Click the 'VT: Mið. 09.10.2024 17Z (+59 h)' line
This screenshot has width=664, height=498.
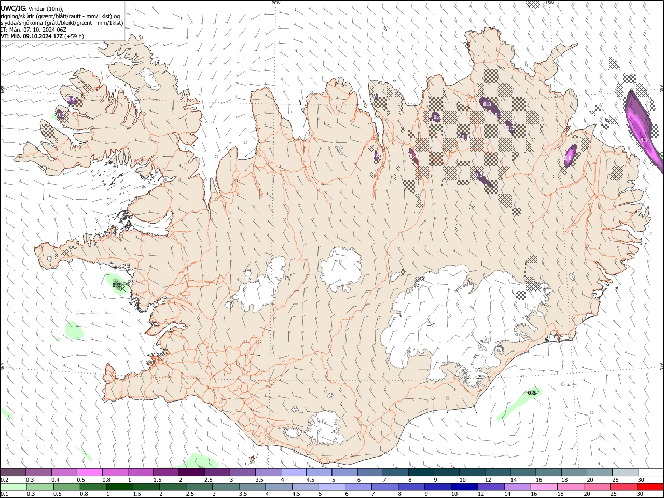tap(43, 36)
